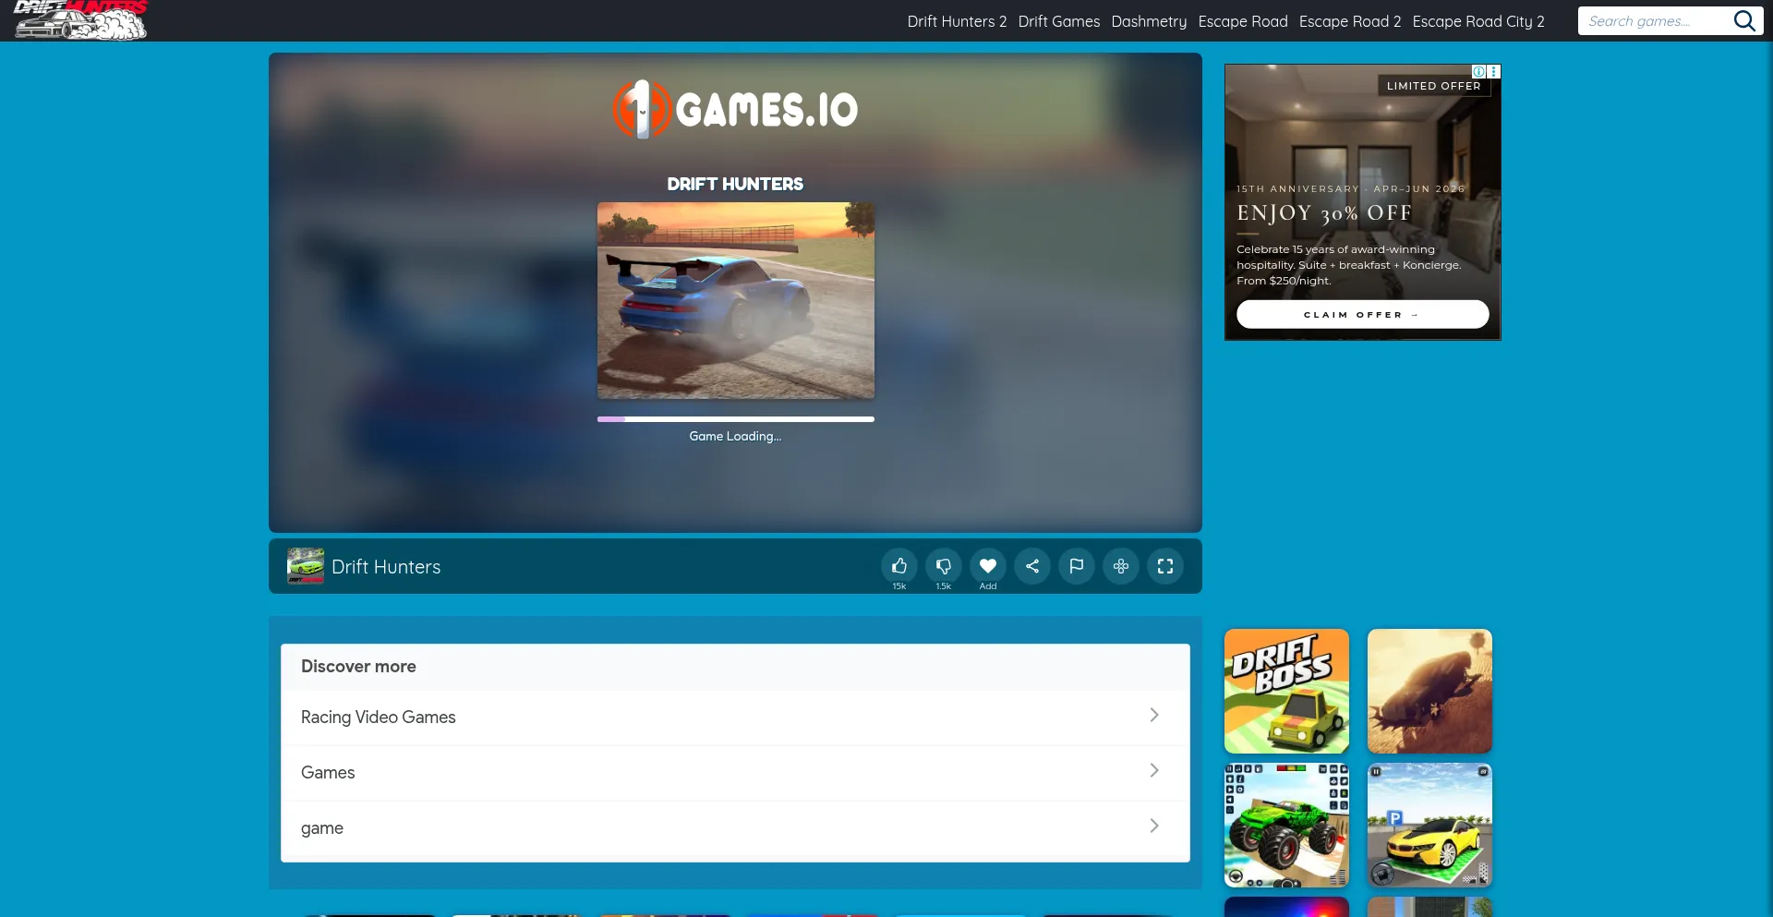Click the search magnifier icon
Screen dimensions: 1773x917
point(1743,21)
